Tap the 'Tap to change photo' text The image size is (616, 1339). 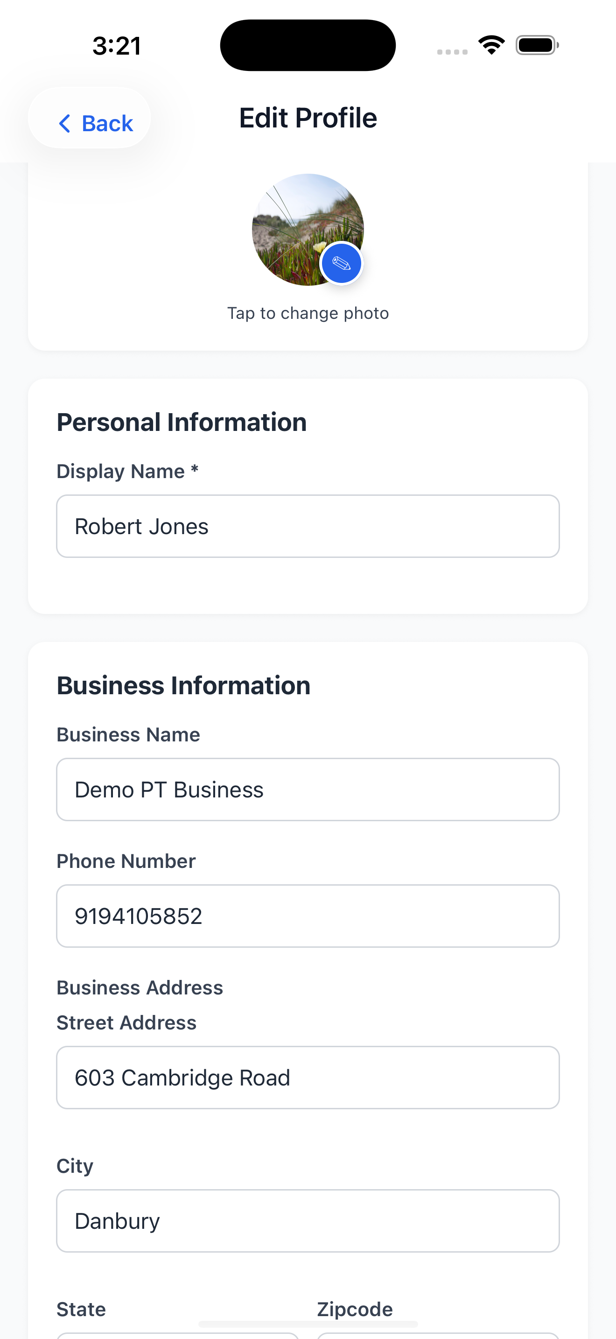pyautogui.click(x=308, y=313)
